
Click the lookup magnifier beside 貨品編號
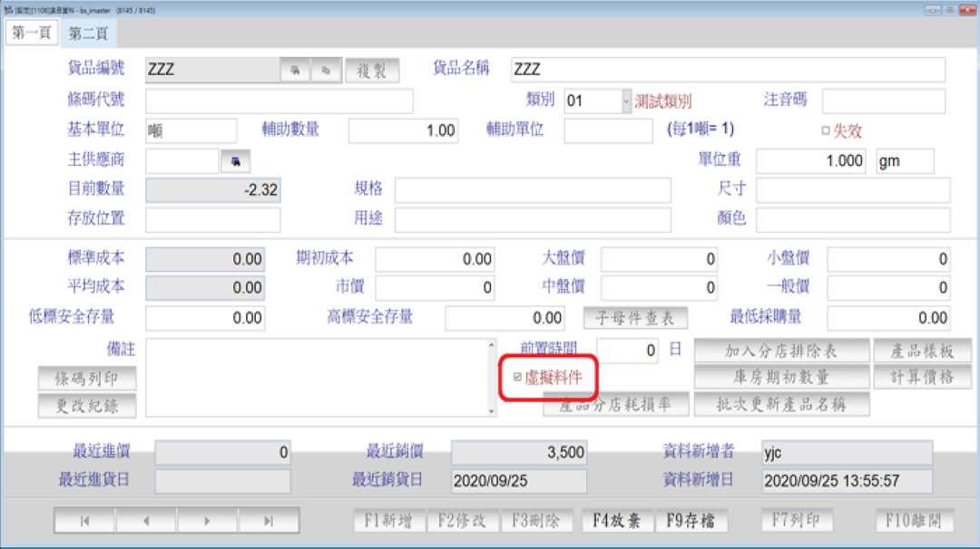tap(295, 70)
